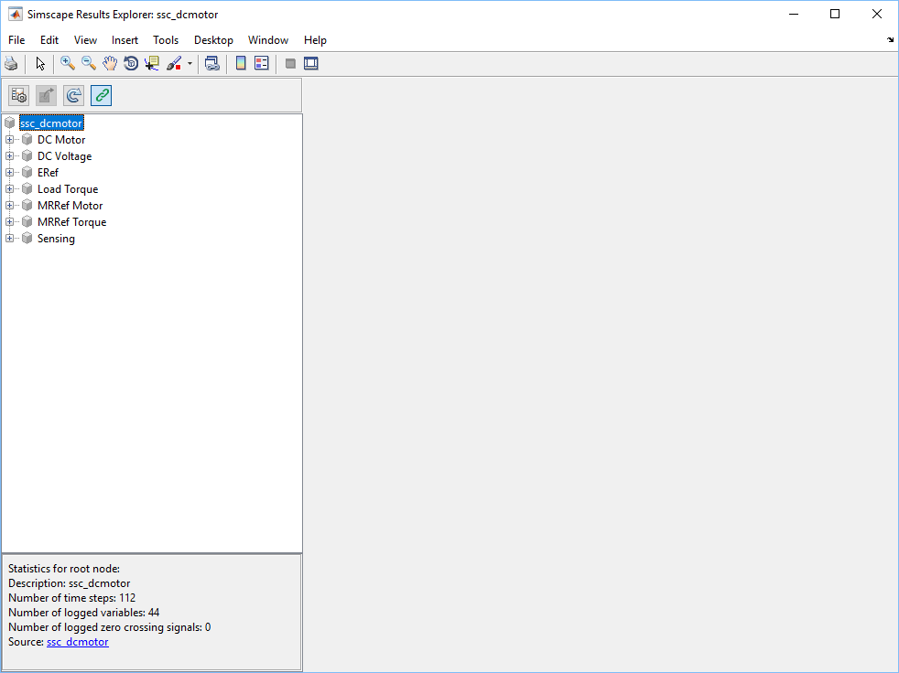
Task: Expand the Sensing tree node
Action: coord(9,239)
